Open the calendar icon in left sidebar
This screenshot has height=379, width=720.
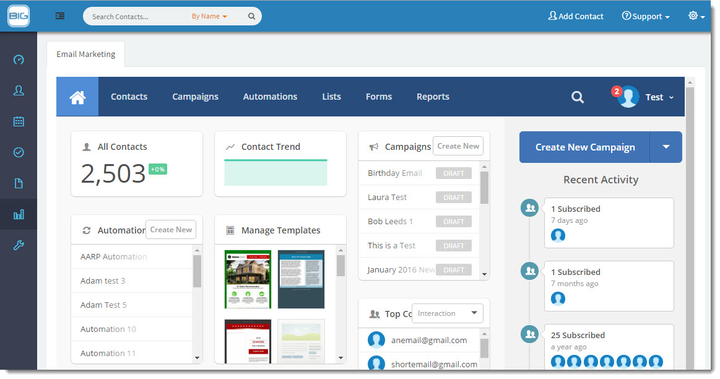click(x=19, y=121)
